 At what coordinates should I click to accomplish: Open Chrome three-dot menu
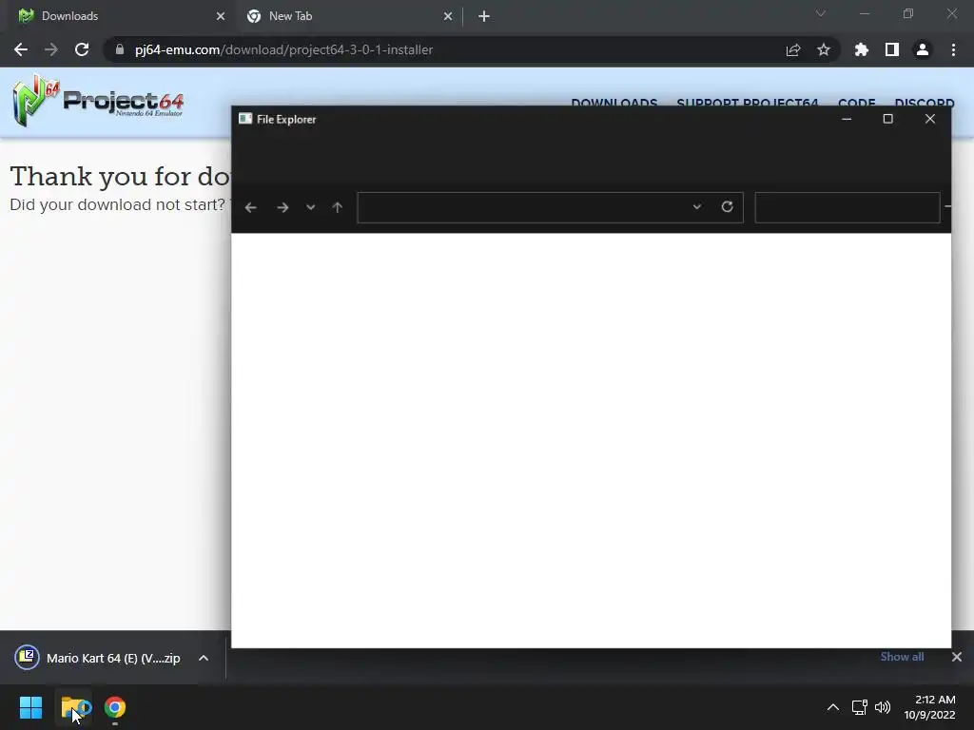click(x=953, y=49)
